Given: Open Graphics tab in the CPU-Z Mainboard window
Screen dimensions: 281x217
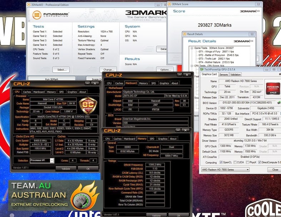Looking at the screenshot, I should click(164, 83).
